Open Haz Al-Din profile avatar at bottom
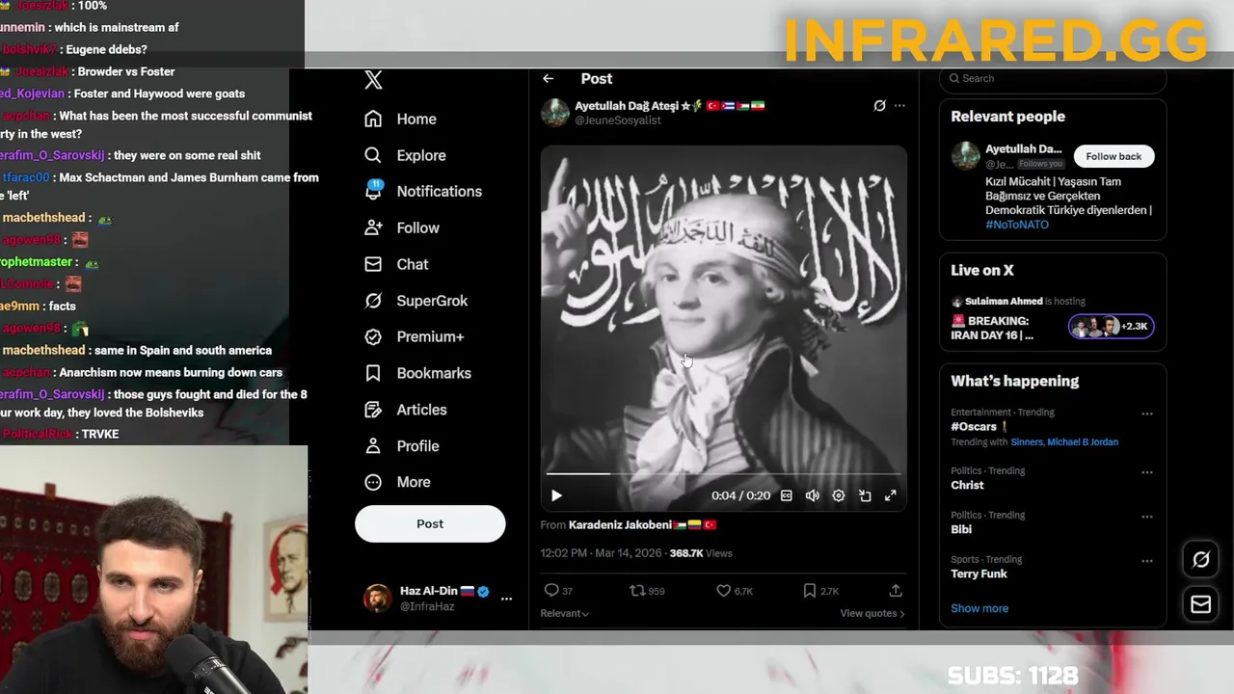 377,599
